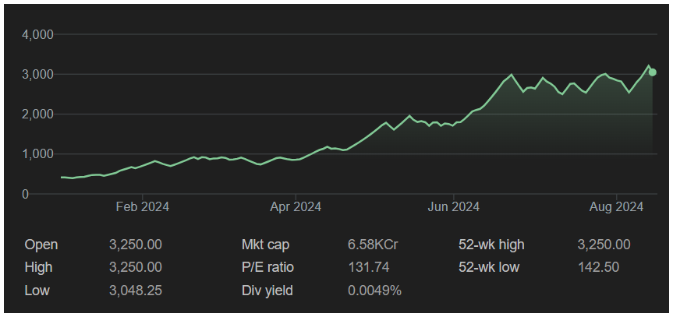This screenshot has width=673, height=317.
Task: Click the dividend yield value 0.0049%
Action: point(374,291)
